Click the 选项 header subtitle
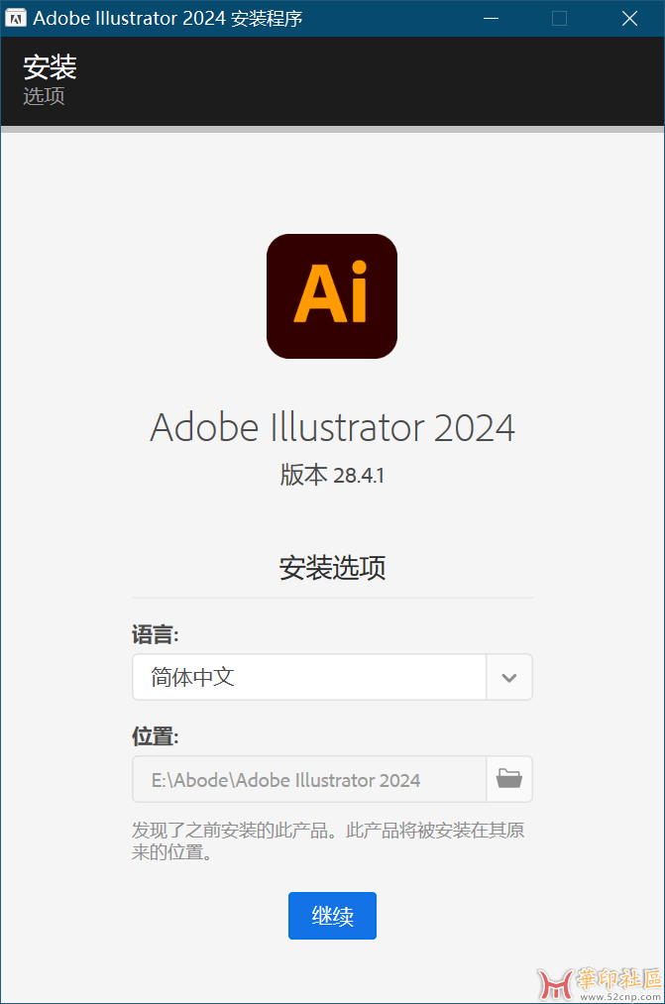 [x=45, y=96]
